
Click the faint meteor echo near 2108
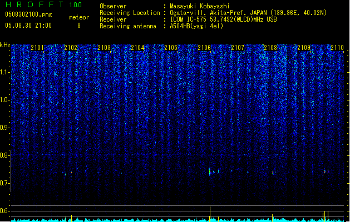coord(273,173)
